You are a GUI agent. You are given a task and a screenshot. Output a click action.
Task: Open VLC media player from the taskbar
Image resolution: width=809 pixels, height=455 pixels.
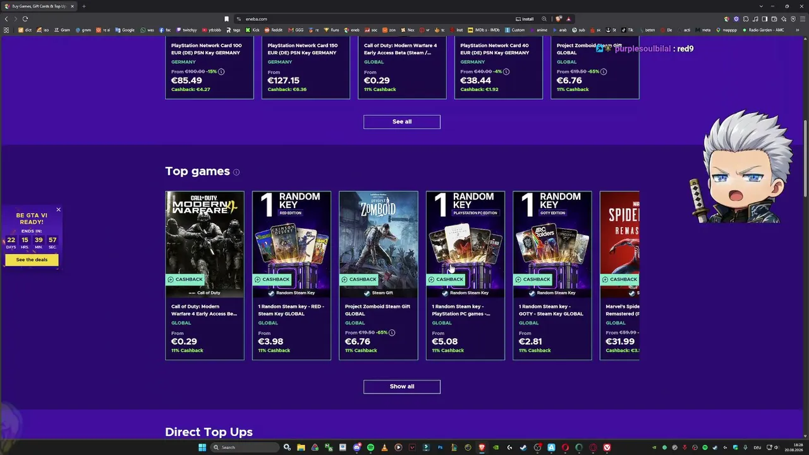point(384,447)
